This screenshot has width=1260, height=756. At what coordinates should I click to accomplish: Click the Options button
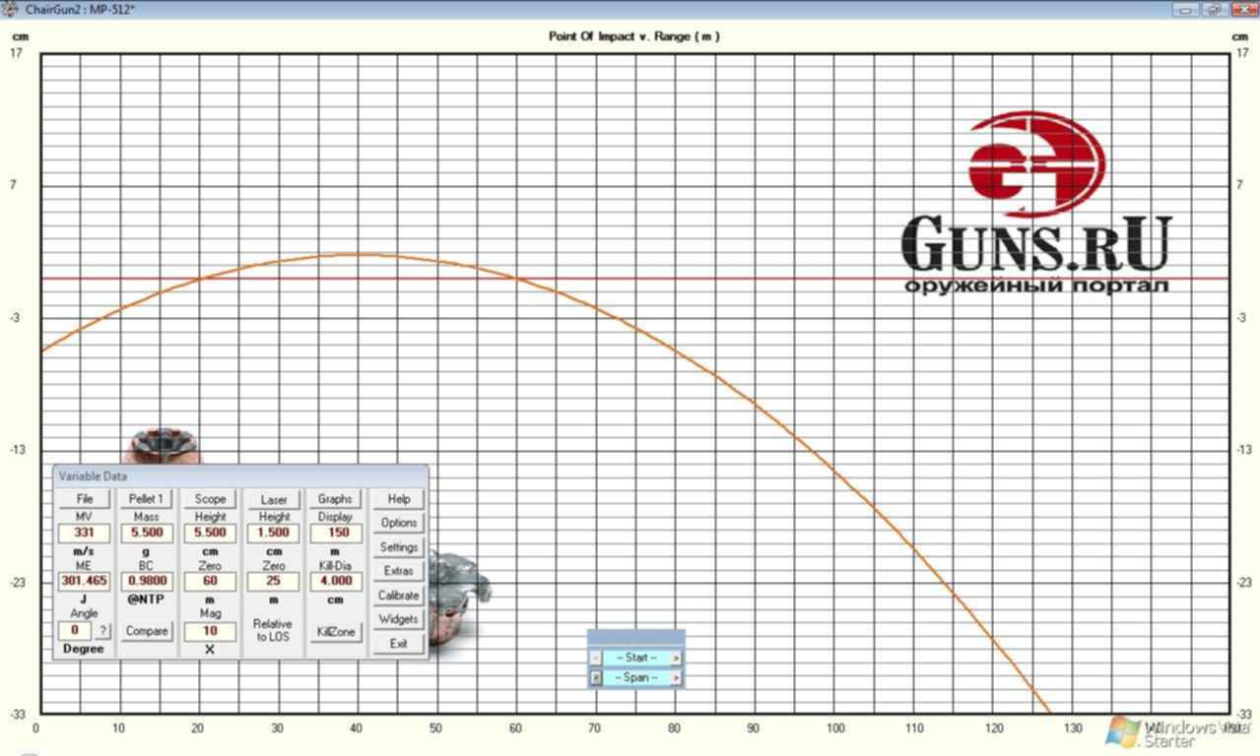[398, 523]
